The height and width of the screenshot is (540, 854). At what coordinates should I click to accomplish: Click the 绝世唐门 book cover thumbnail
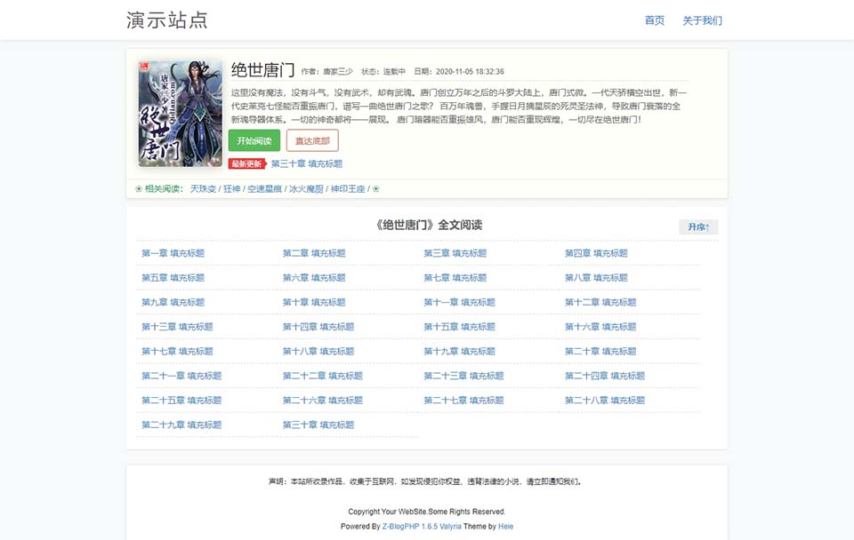(x=181, y=113)
